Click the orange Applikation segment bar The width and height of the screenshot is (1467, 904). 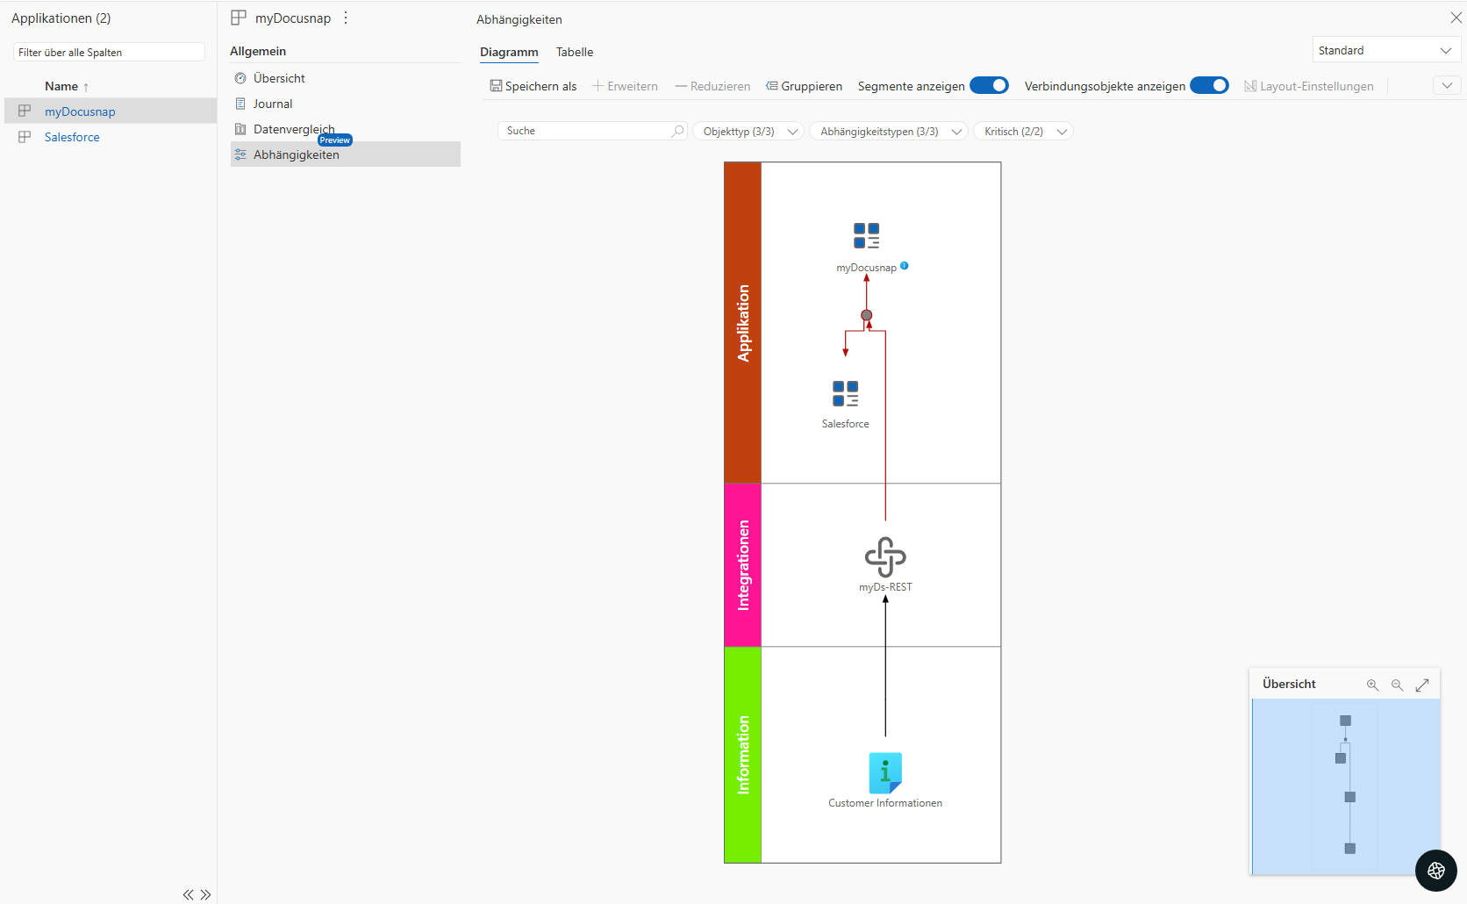[x=742, y=322]
